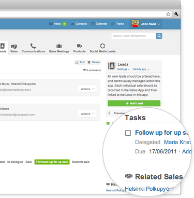Expand the Leads Settings dropdown
The width and height of the screenshot is (194, 198).
coord(123,69)
